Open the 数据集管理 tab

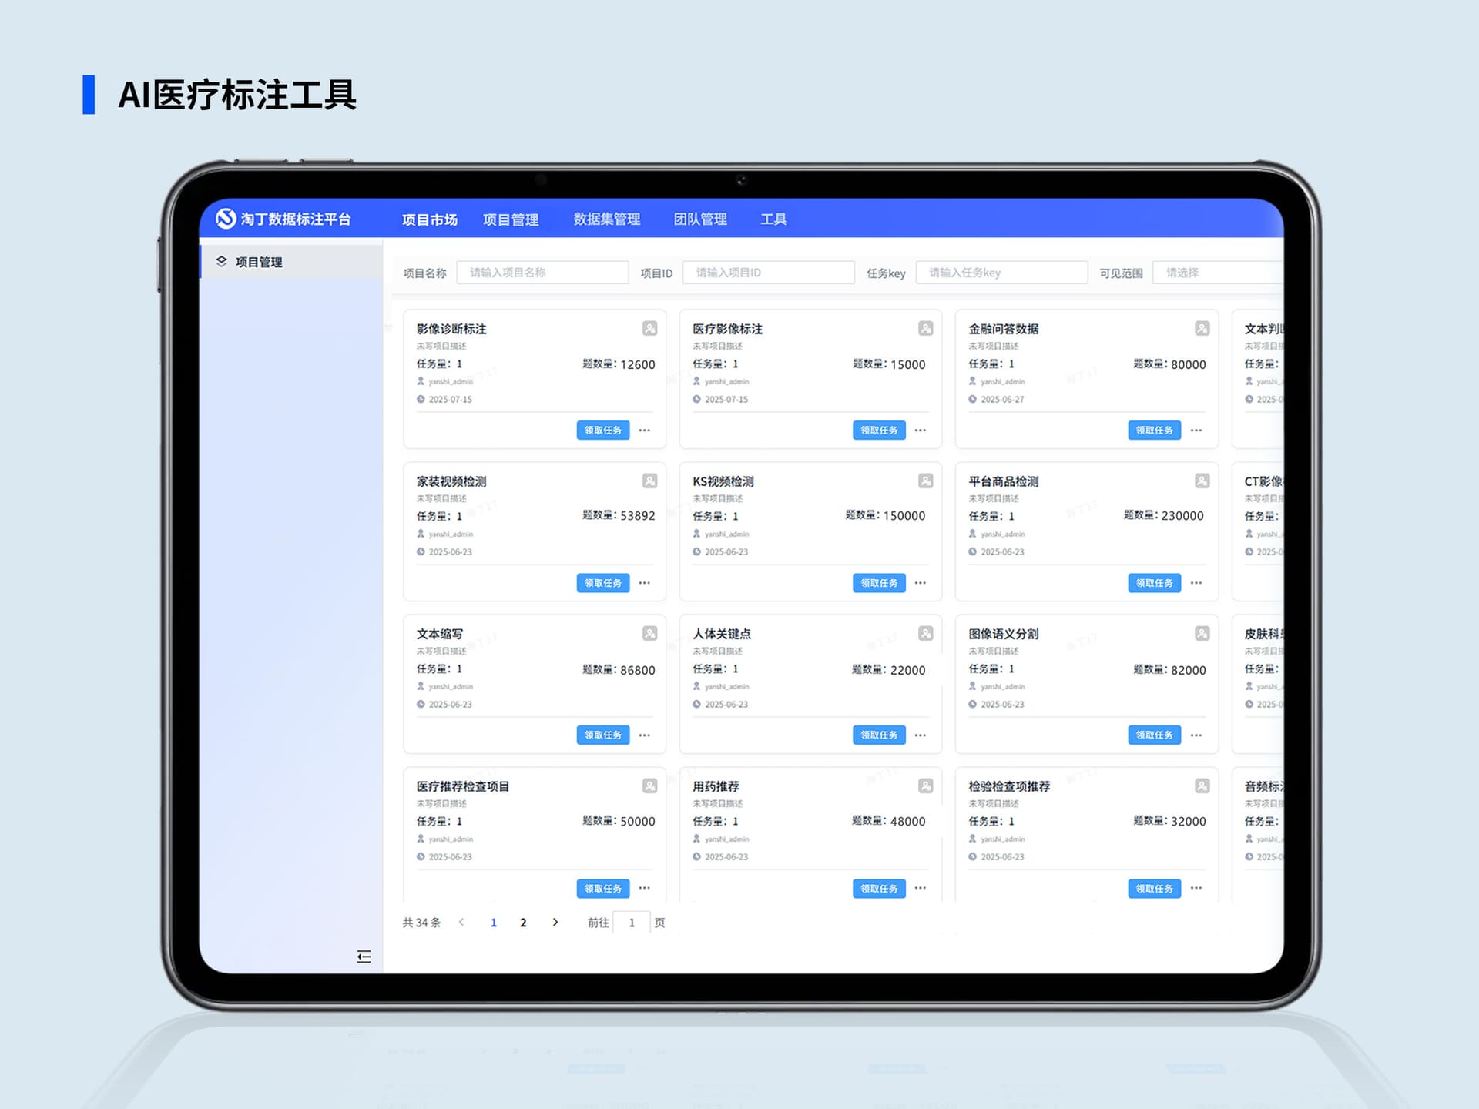coord(607,219)
